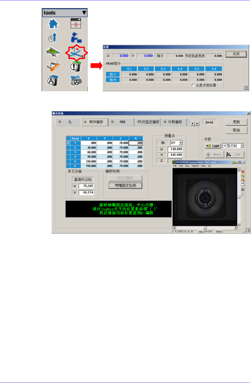Image resolution: width=251 pixels, height=383 pixels.
Task: Open the crosshair grid window tool
Action: point(76,23)
